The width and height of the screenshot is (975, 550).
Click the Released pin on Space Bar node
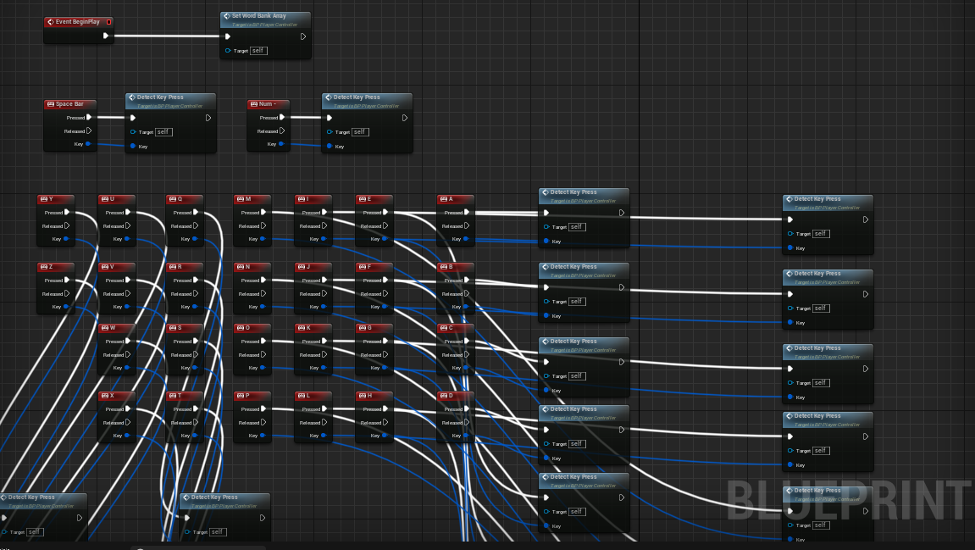pyautogui.click(x=89, y=131)
